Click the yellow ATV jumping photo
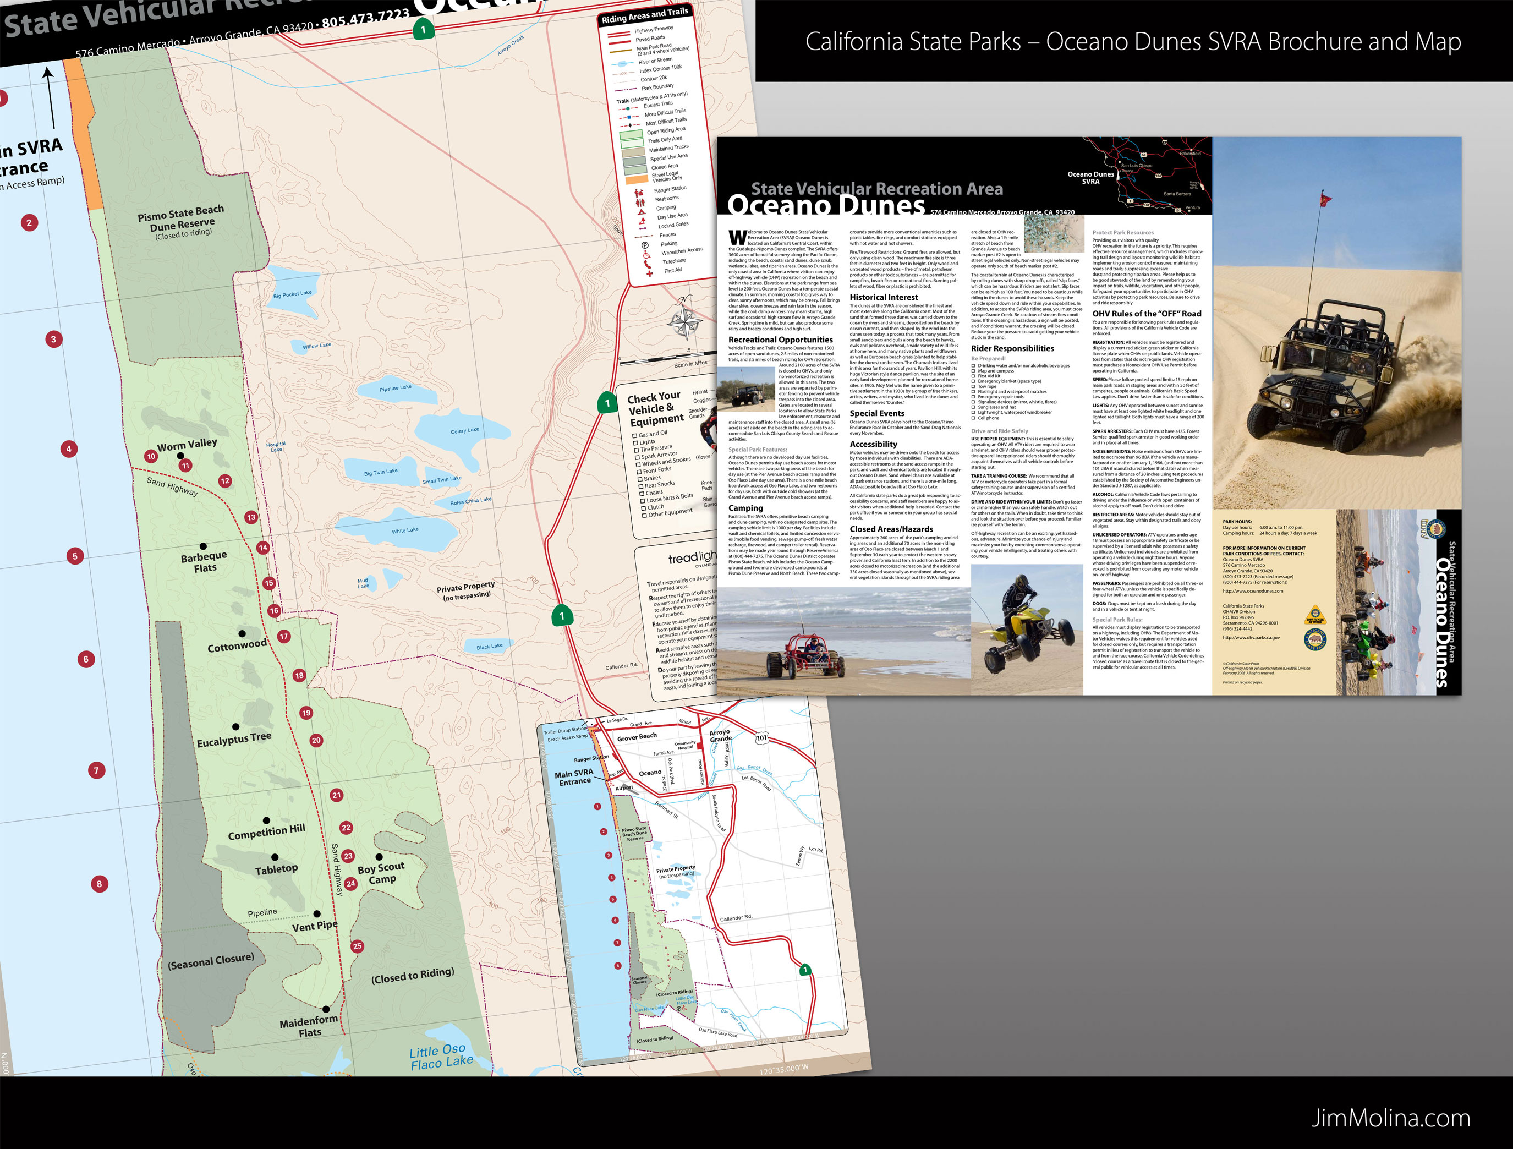This screenshot has width=1513, height=1149. click(1027, 631)
